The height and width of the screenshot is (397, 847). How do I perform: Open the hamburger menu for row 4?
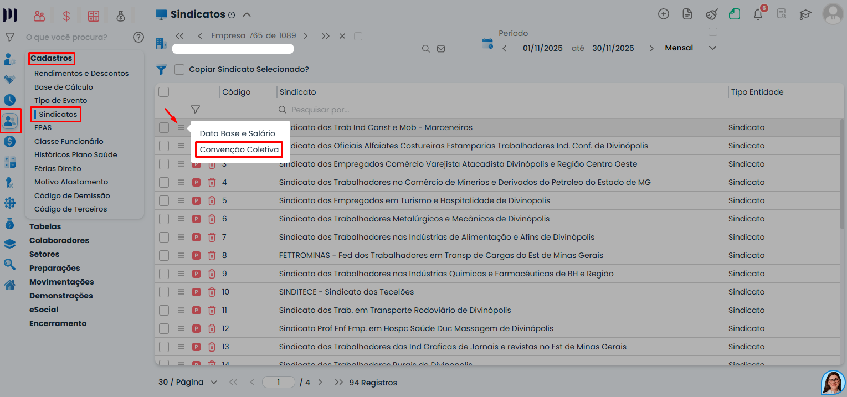pyautogui.click(x=181, y=182)
